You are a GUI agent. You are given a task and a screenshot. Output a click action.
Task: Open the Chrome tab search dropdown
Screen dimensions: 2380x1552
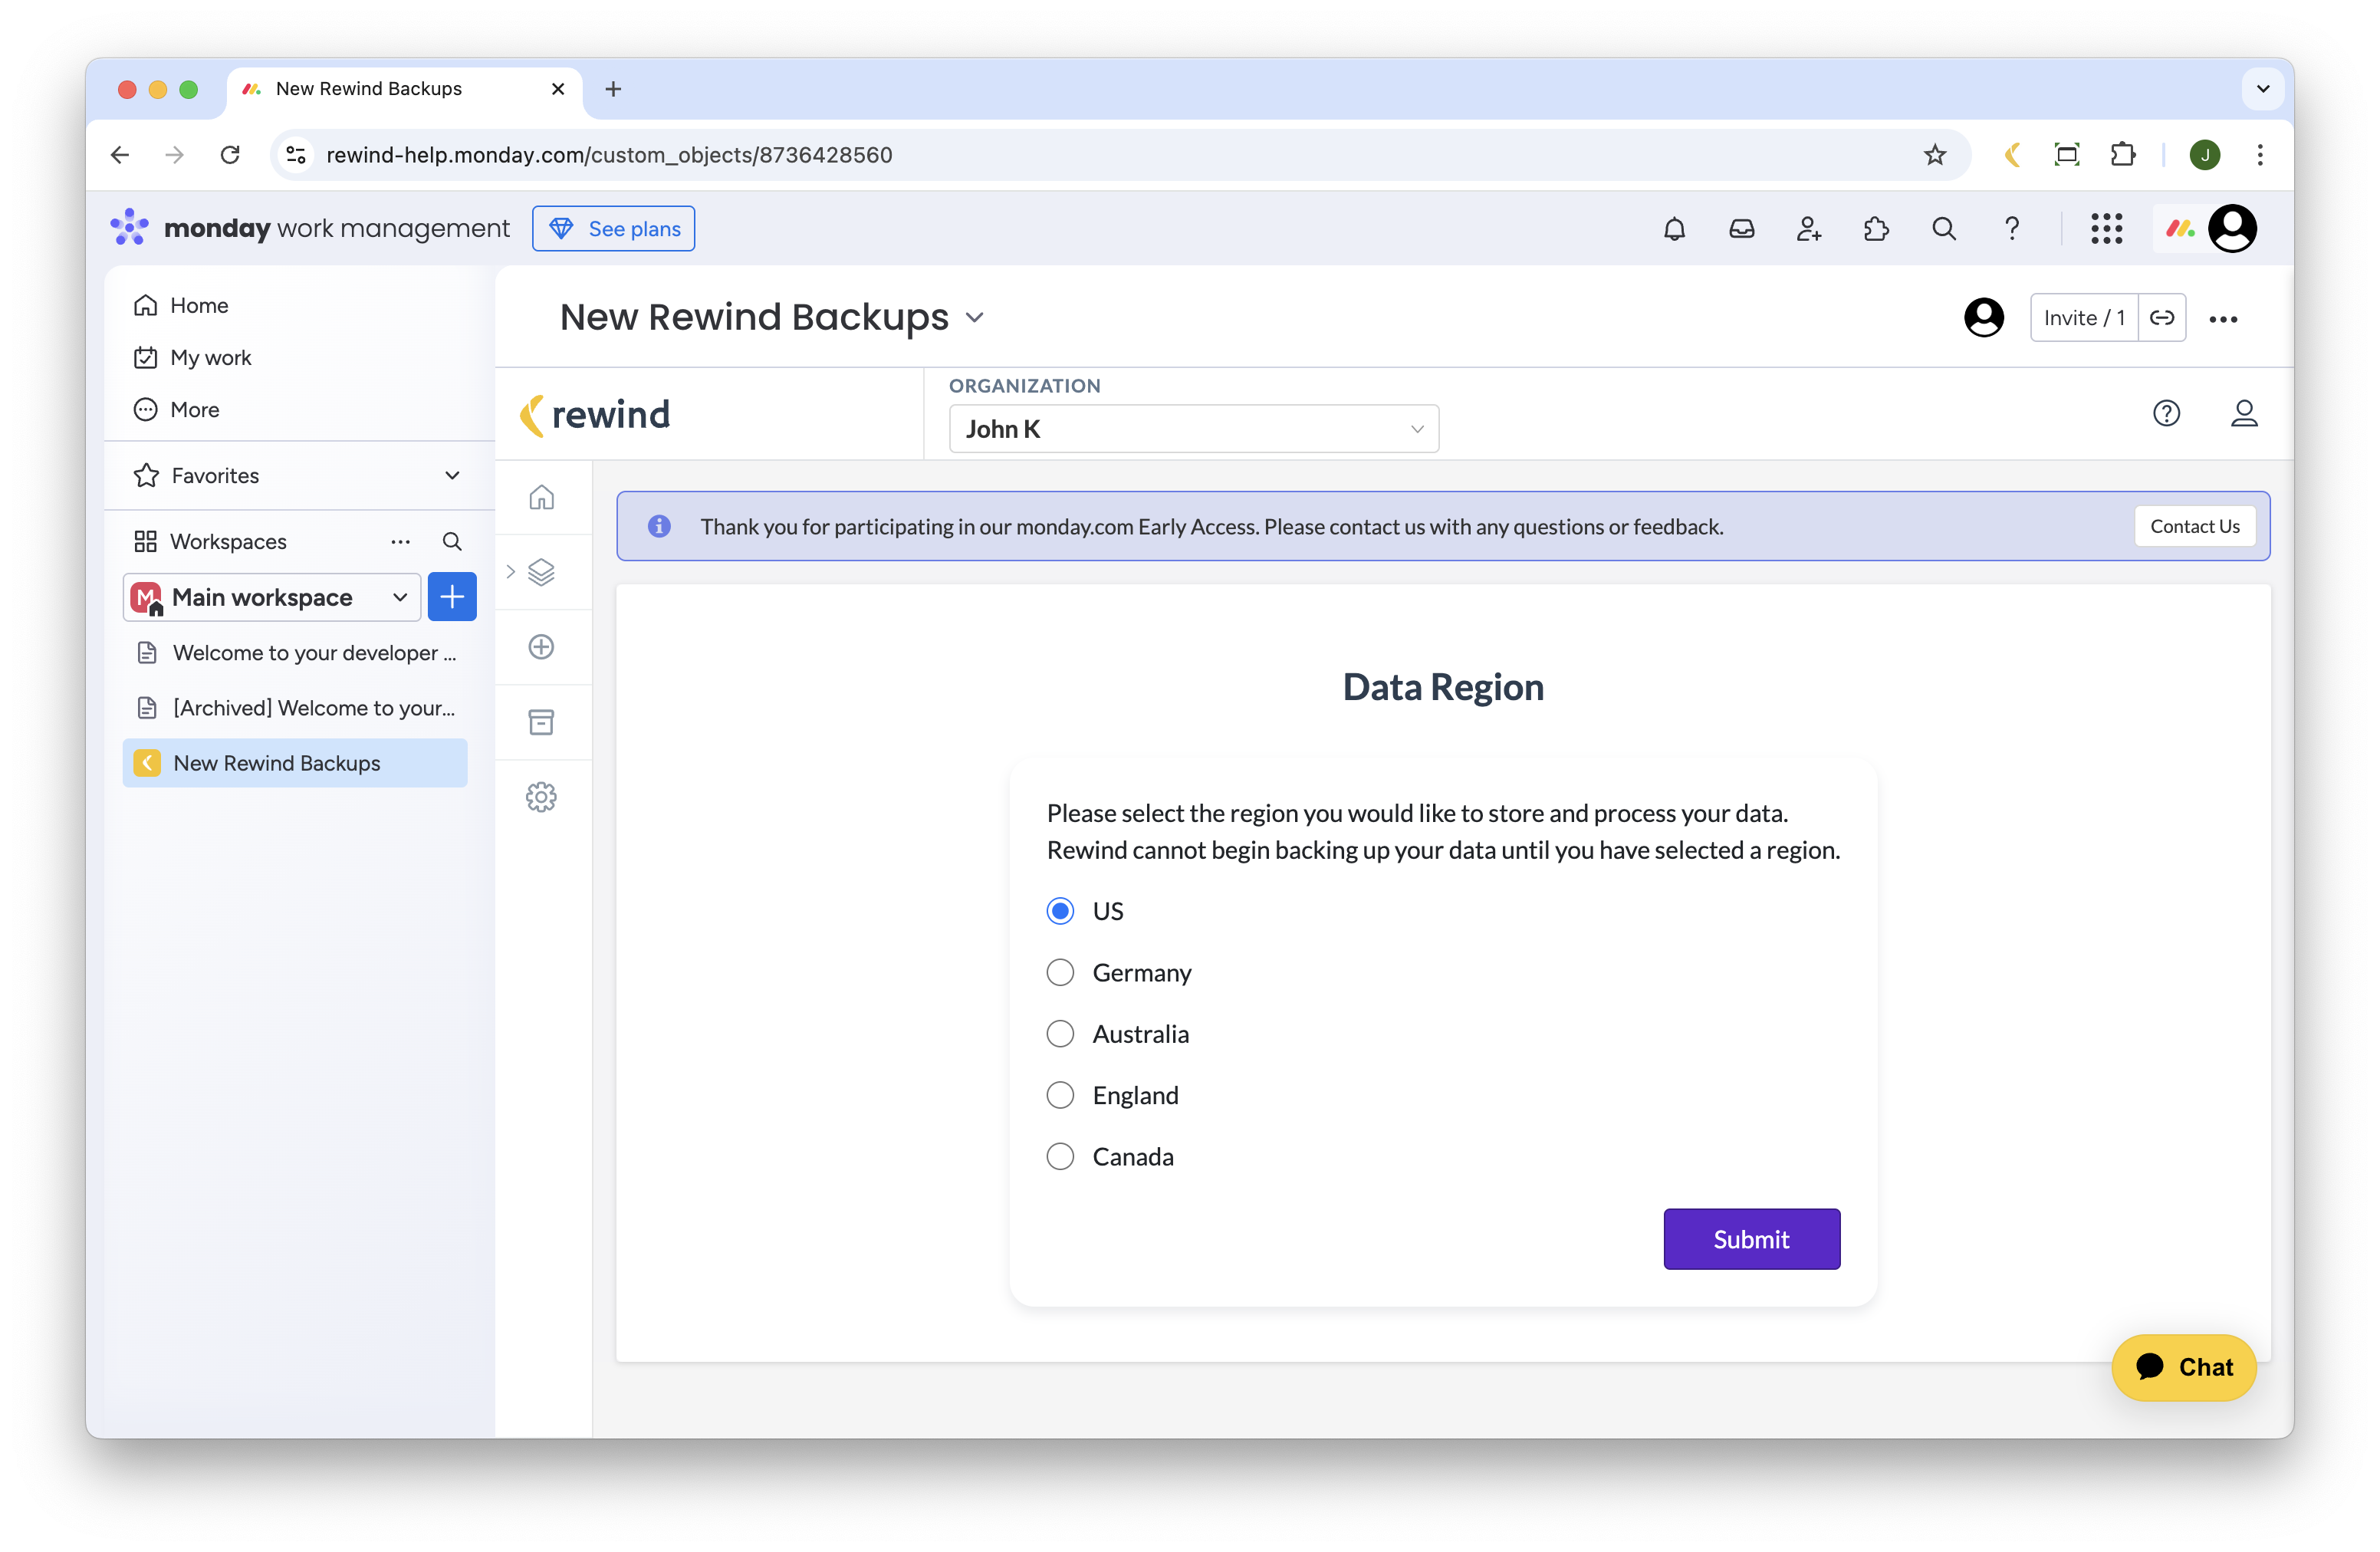pyautogui.click(x=2262, y=89)
